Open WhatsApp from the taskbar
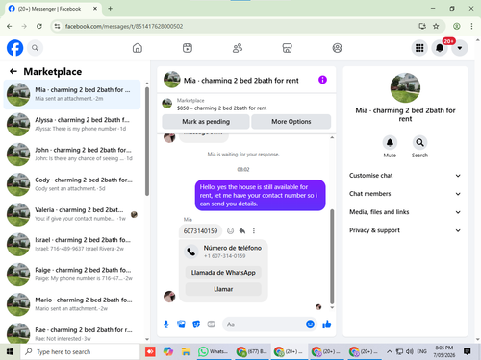This screenshot has width=481, height=360. (213, 351)
